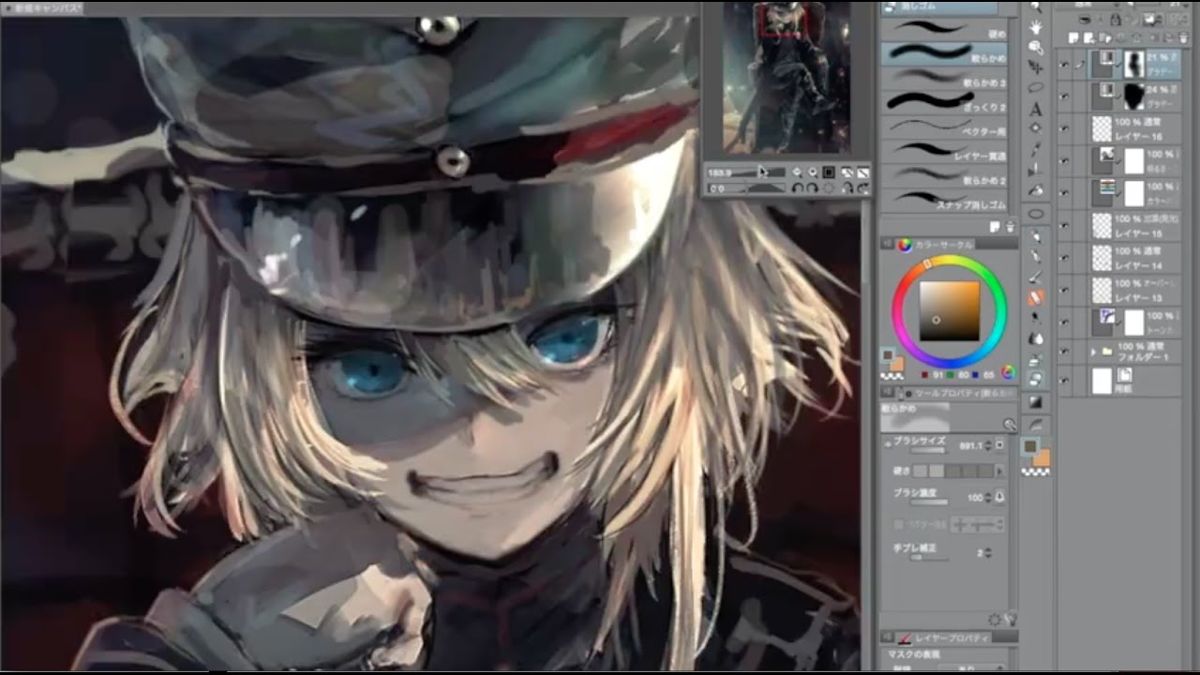The height and width of the screenshot is (675, 1200).
Task: Click zoom in icon in Navigator
Action: [x=813, y=172]
